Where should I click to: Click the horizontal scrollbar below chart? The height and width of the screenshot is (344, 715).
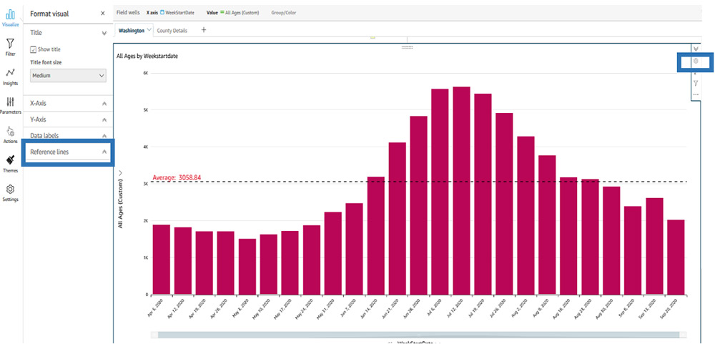coord(419,335)
